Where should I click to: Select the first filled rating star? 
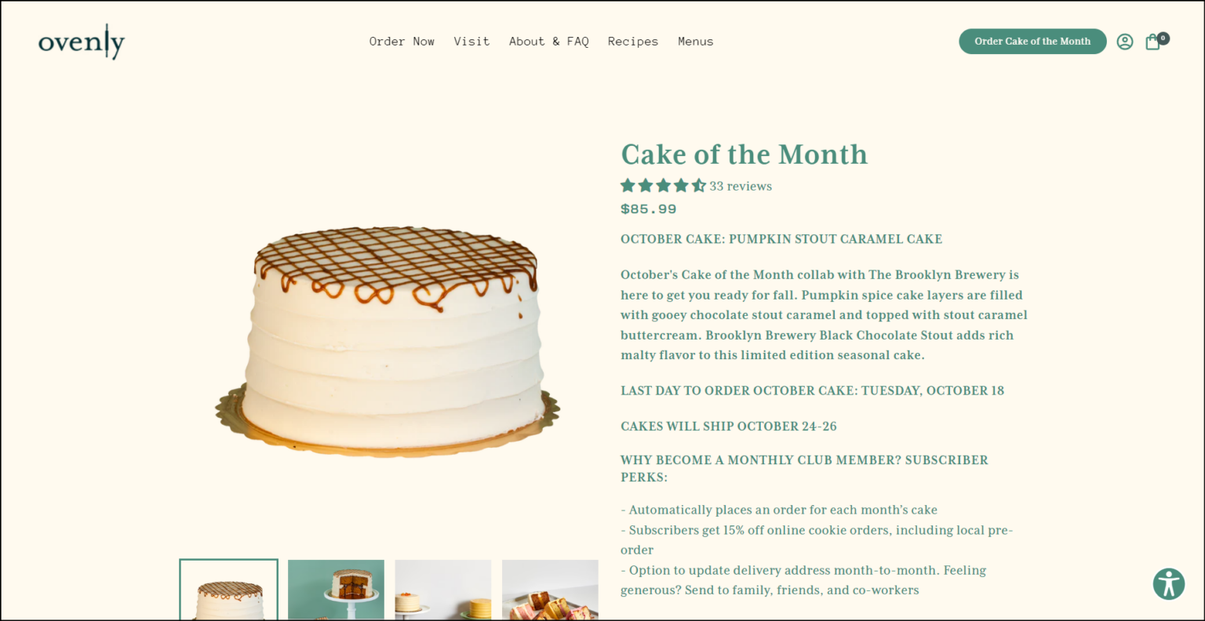[x=627, y=186]
